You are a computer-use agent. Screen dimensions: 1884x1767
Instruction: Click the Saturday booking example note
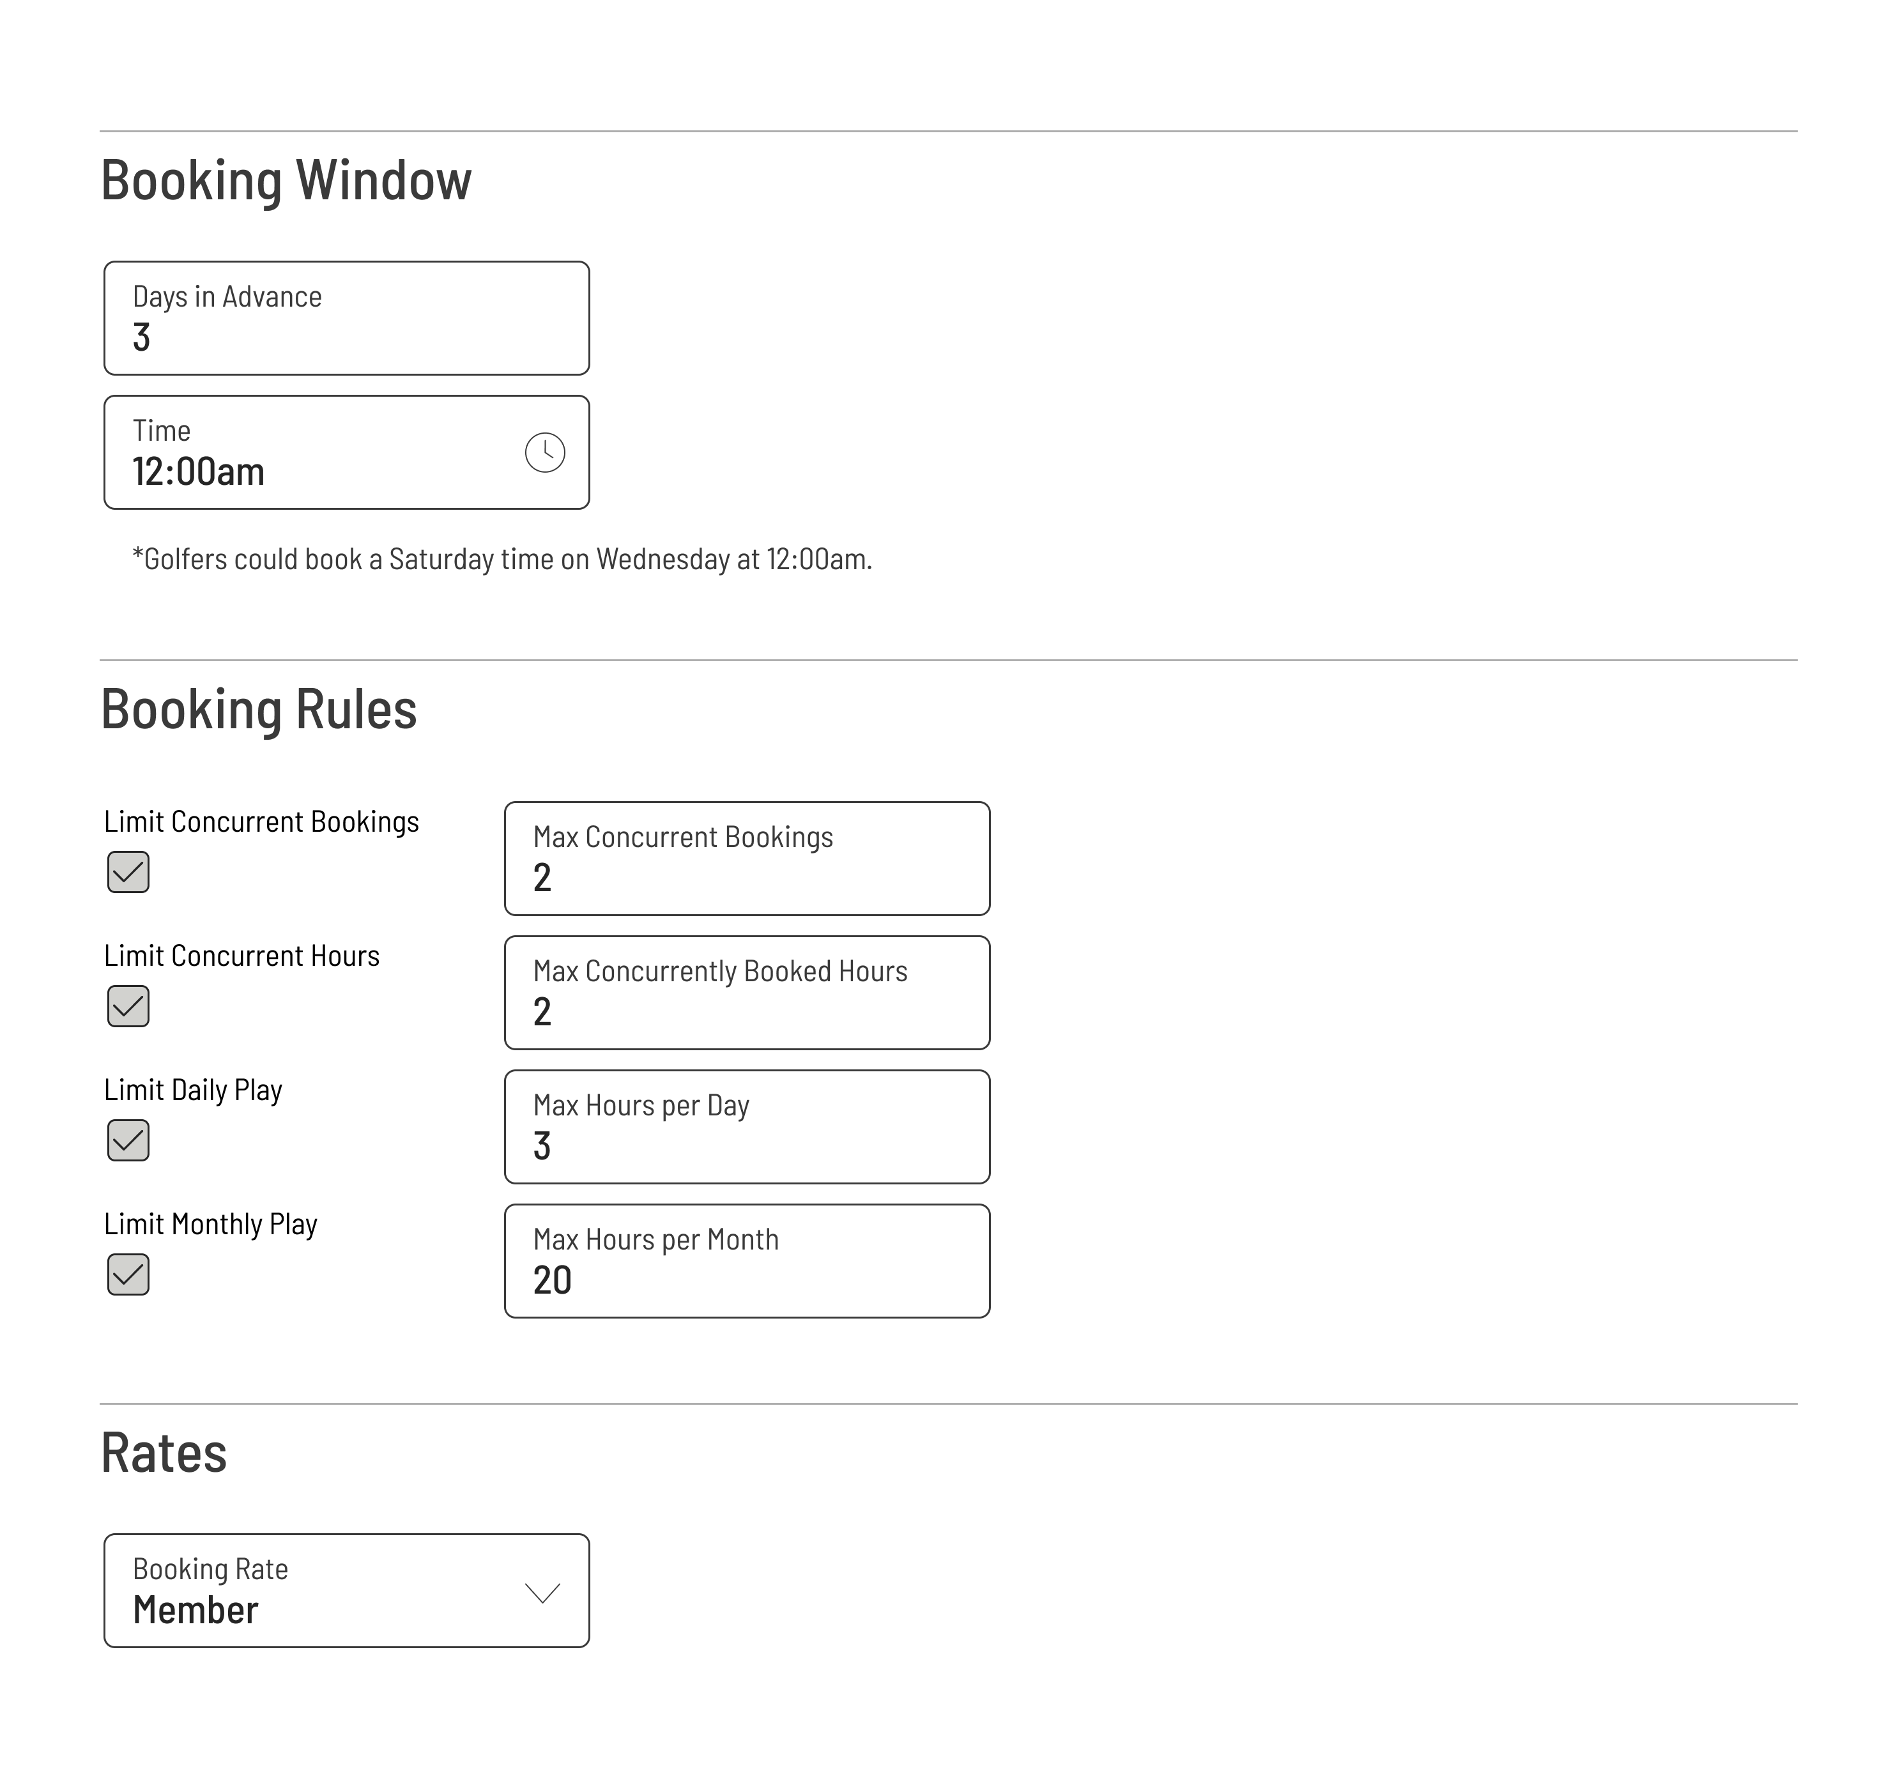point(502,559)
